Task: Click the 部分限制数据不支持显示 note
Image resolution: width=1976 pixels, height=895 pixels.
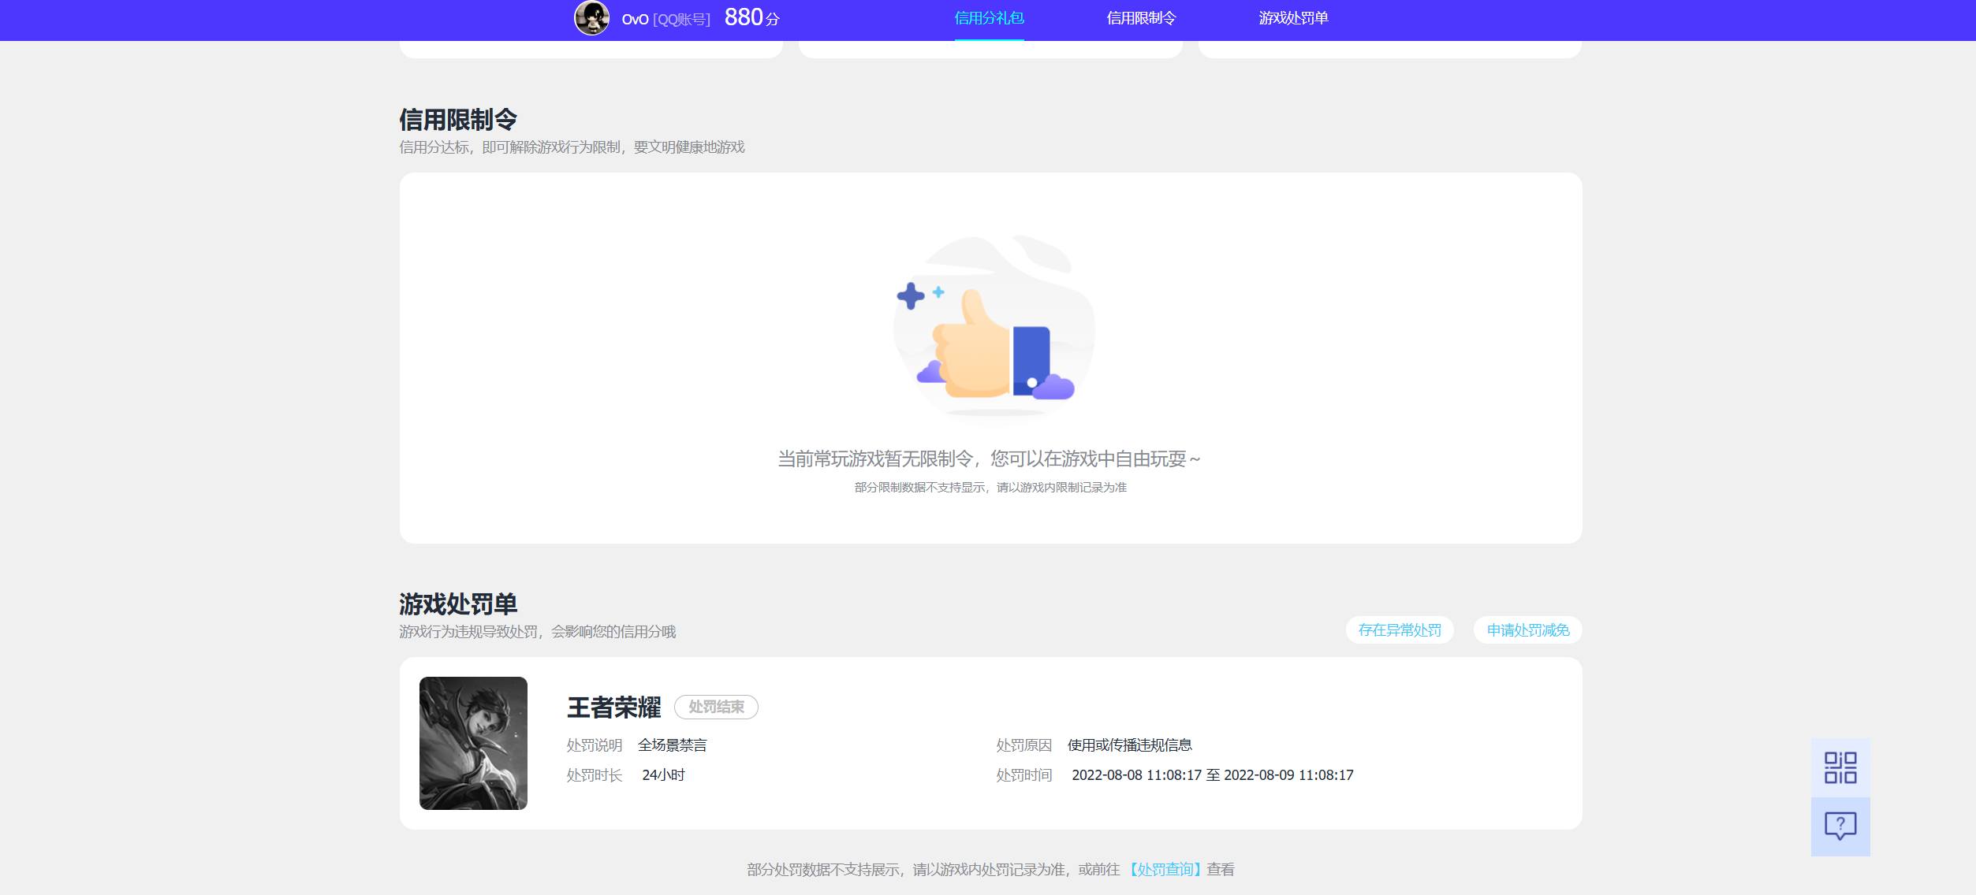Action: pos(990,488)
